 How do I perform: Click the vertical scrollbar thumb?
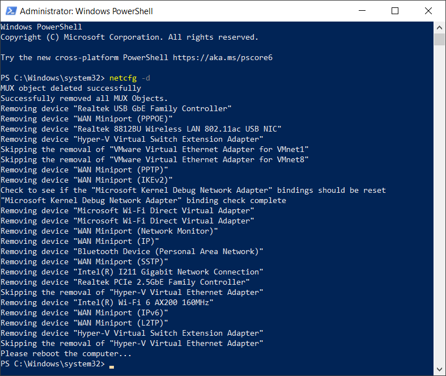coord(439,39)
